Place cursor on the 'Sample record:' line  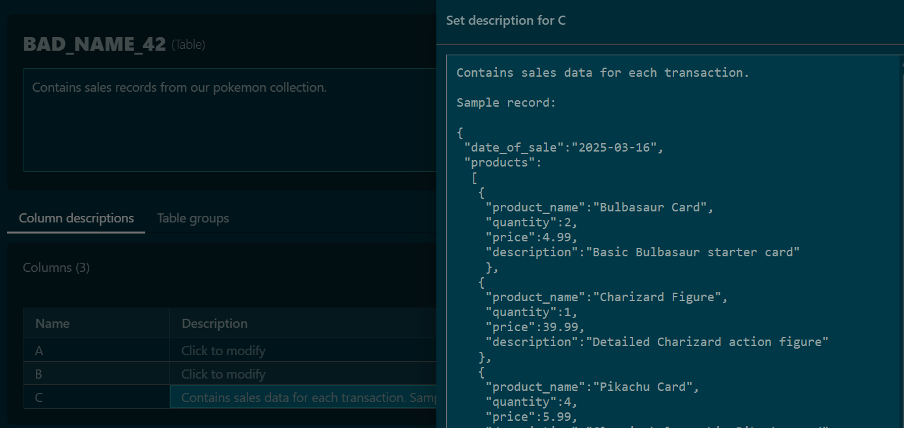click(506, 103)
